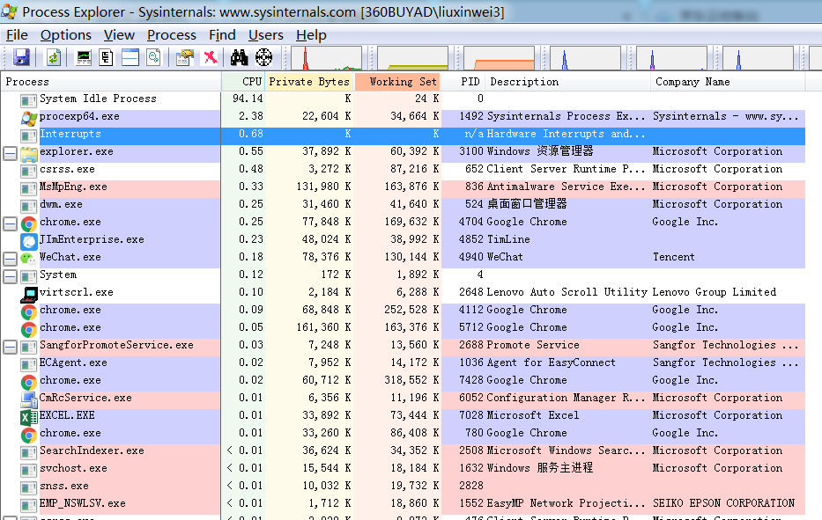Click the procexp64.exe process icon

pos(29,118)
